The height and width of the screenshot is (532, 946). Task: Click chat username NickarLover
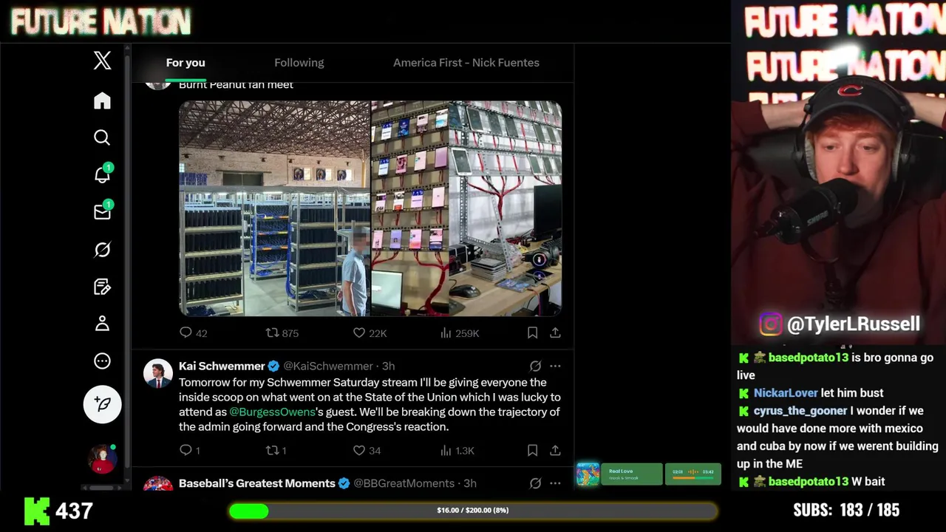tap(786, 393)
